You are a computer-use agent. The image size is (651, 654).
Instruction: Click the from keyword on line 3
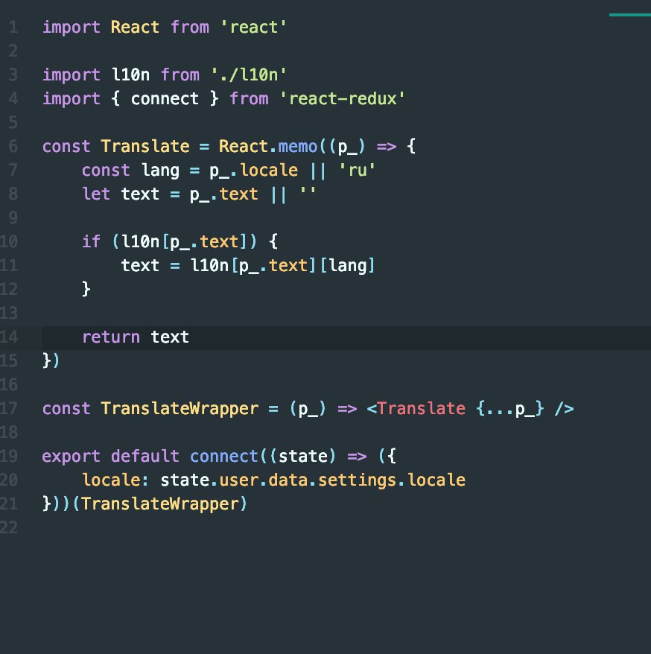click(180, 75)
